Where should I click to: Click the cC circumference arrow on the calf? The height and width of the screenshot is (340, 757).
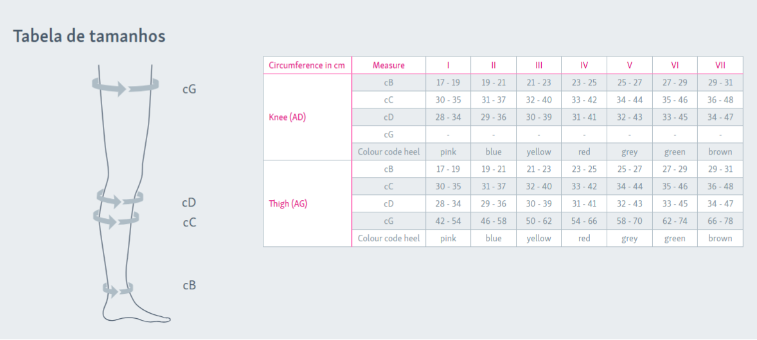point(116,219)
